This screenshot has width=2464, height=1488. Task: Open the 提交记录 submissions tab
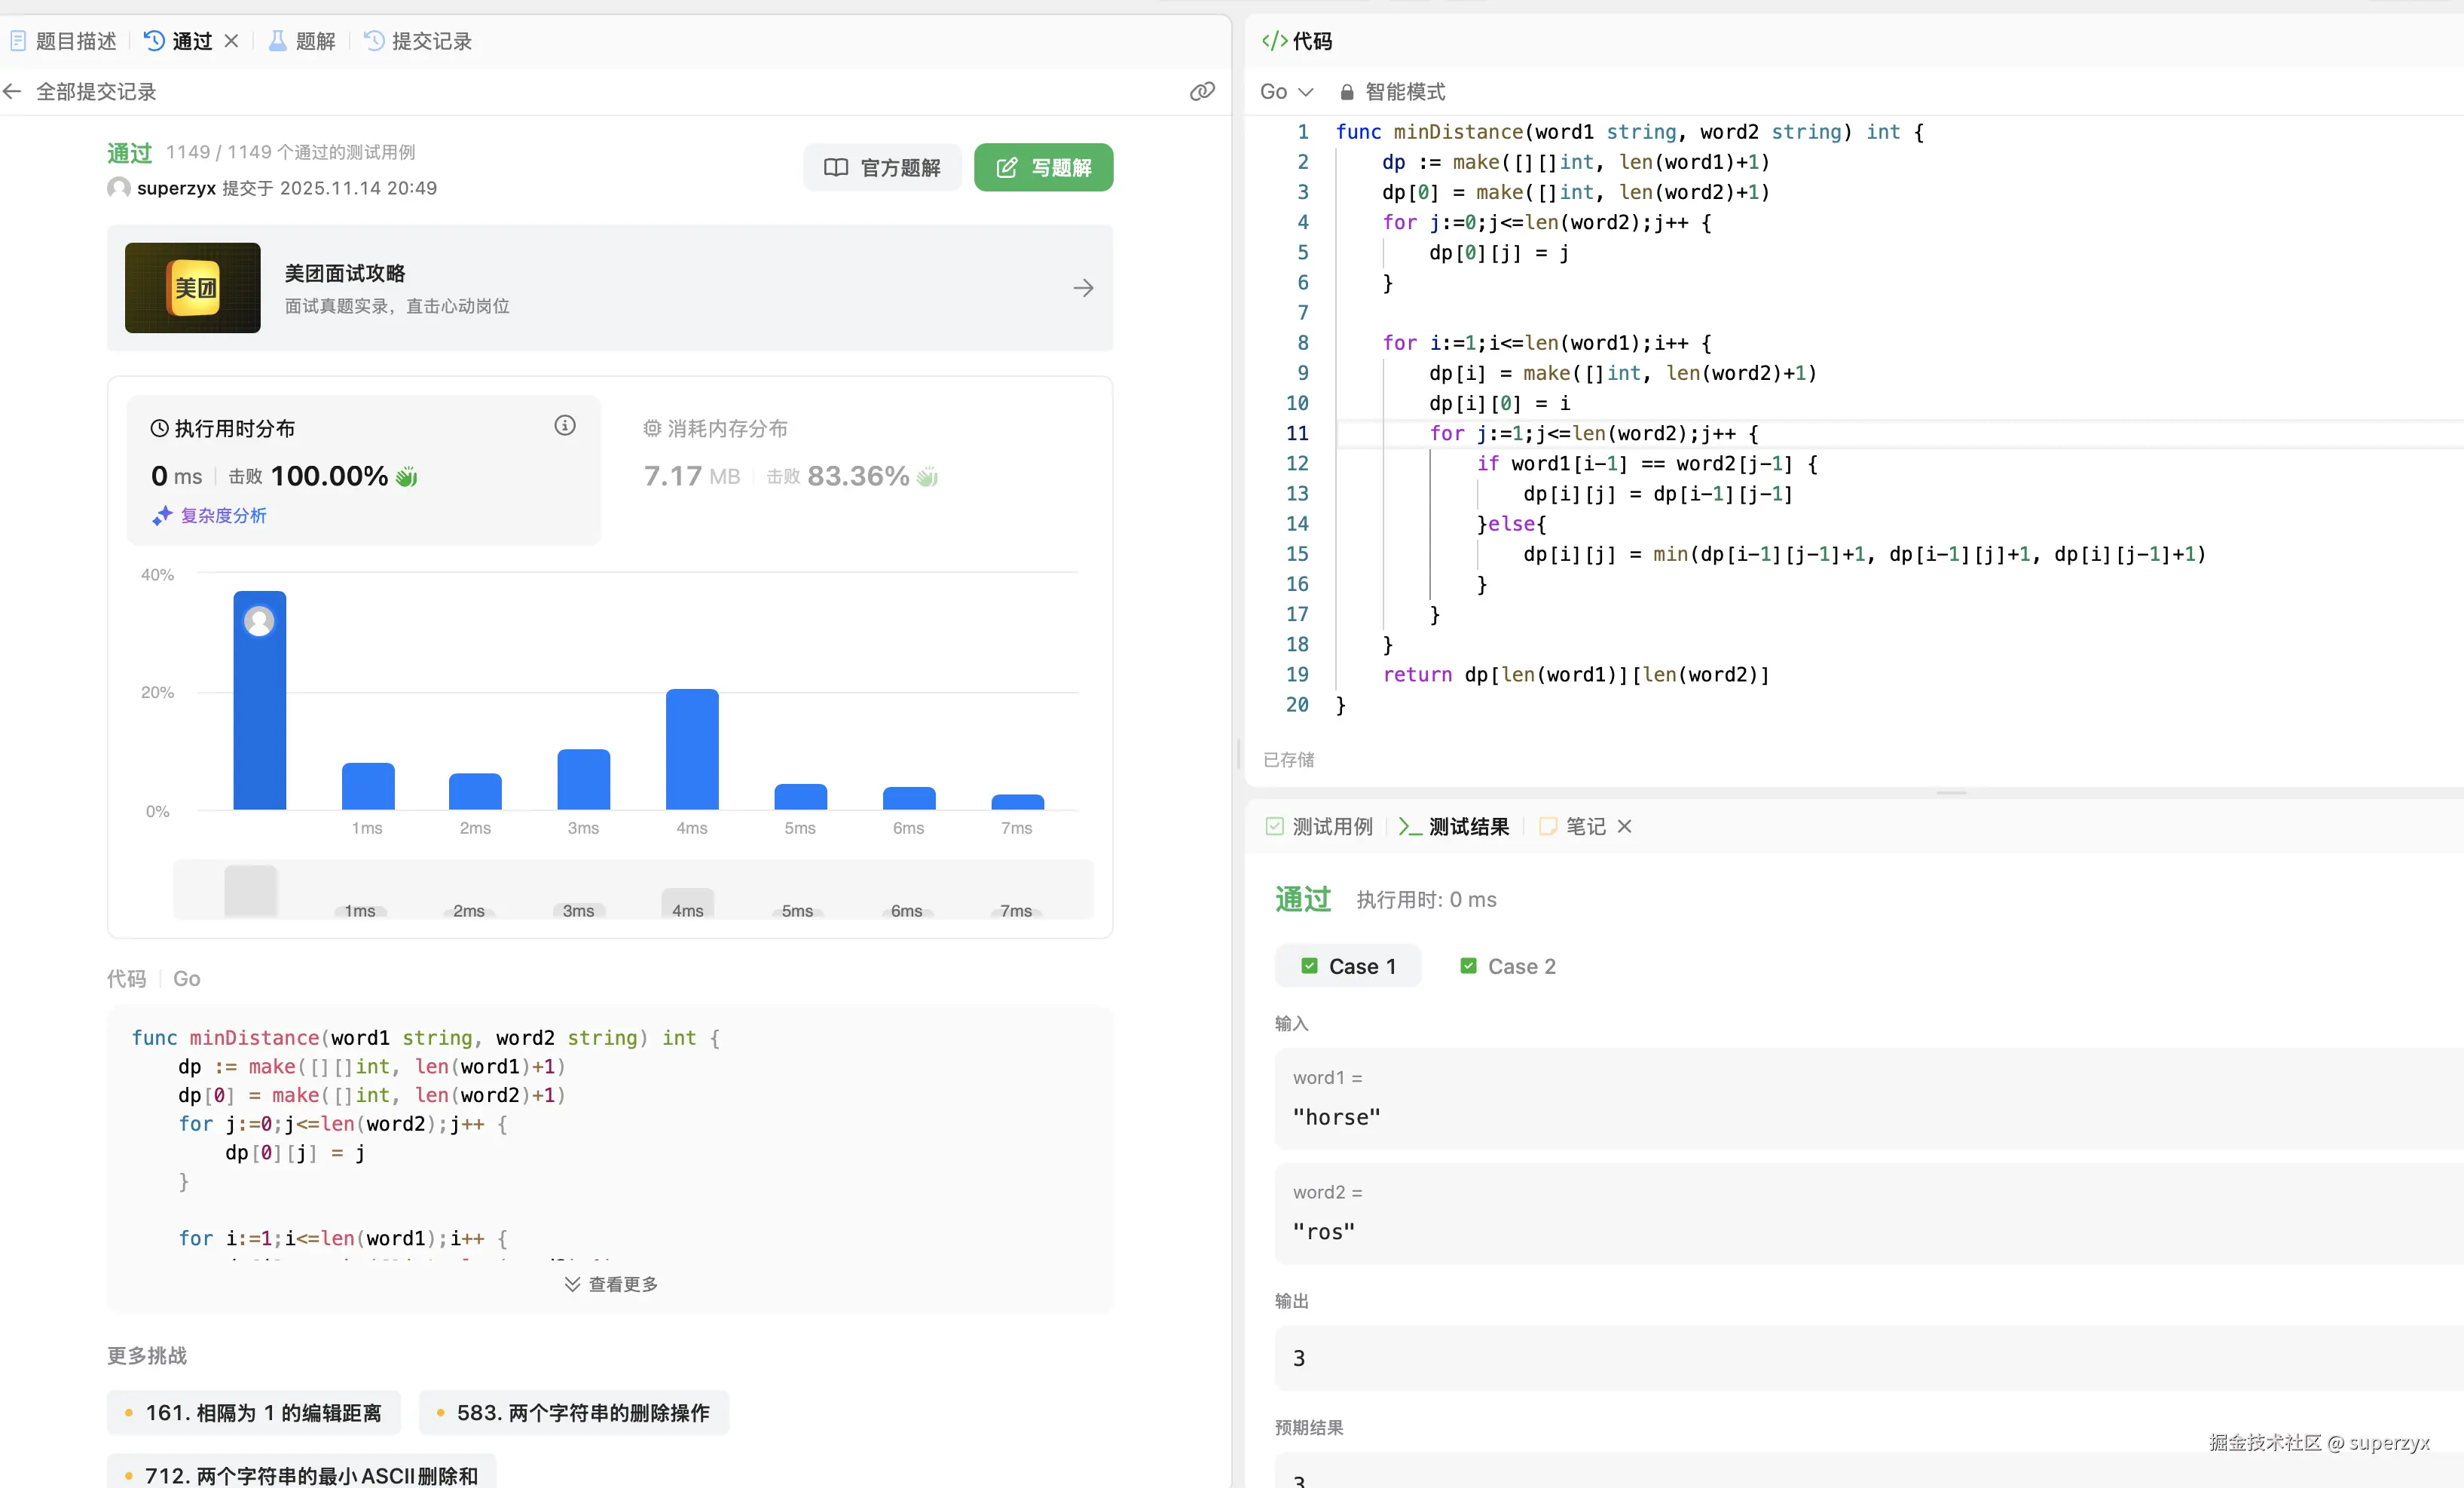coord(418,41)
